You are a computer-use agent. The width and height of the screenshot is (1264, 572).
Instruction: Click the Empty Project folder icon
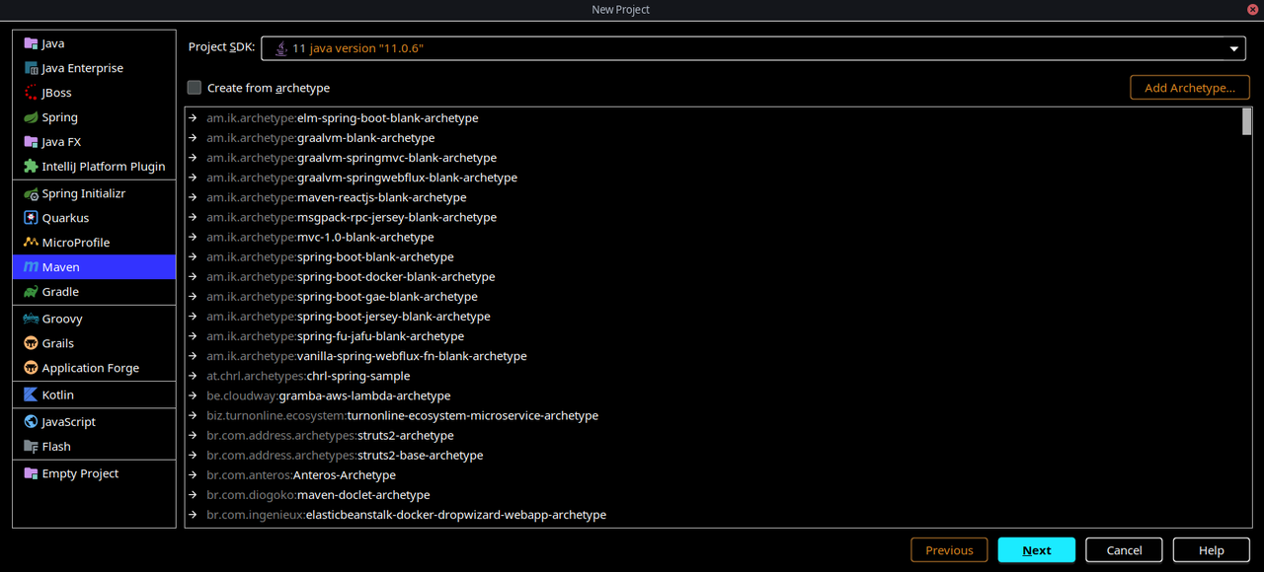(31, 473)
